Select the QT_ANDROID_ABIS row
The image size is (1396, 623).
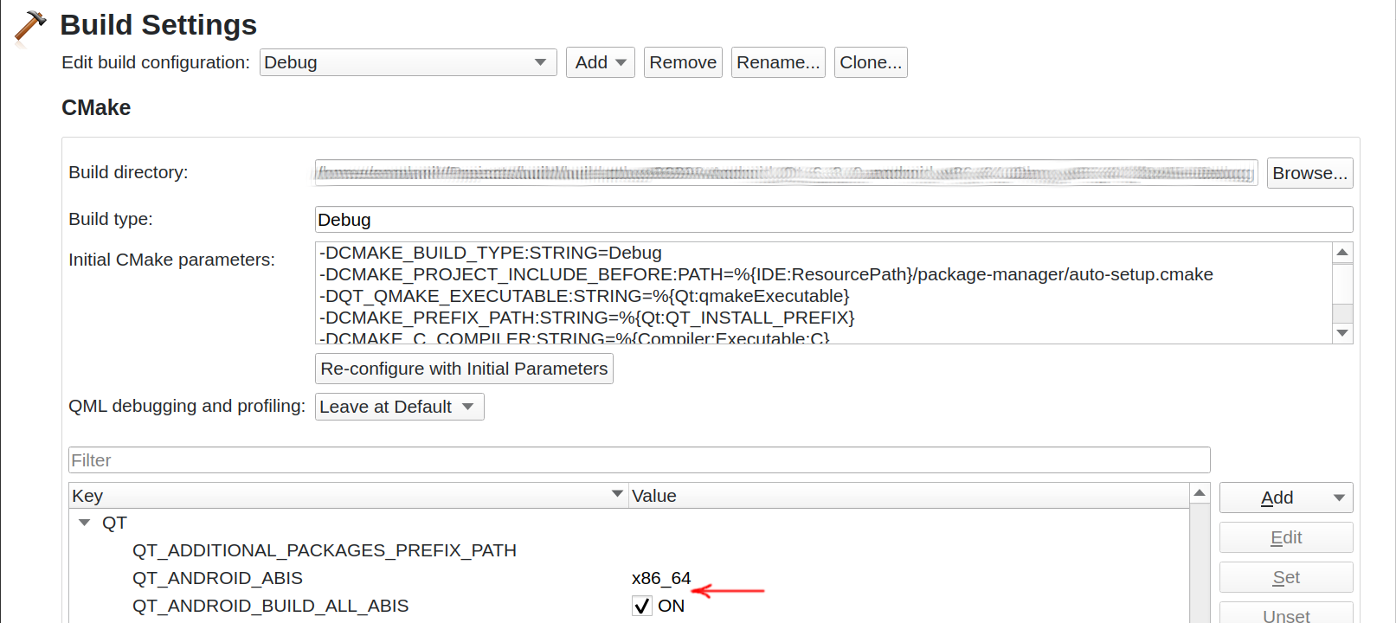(217, 578)
